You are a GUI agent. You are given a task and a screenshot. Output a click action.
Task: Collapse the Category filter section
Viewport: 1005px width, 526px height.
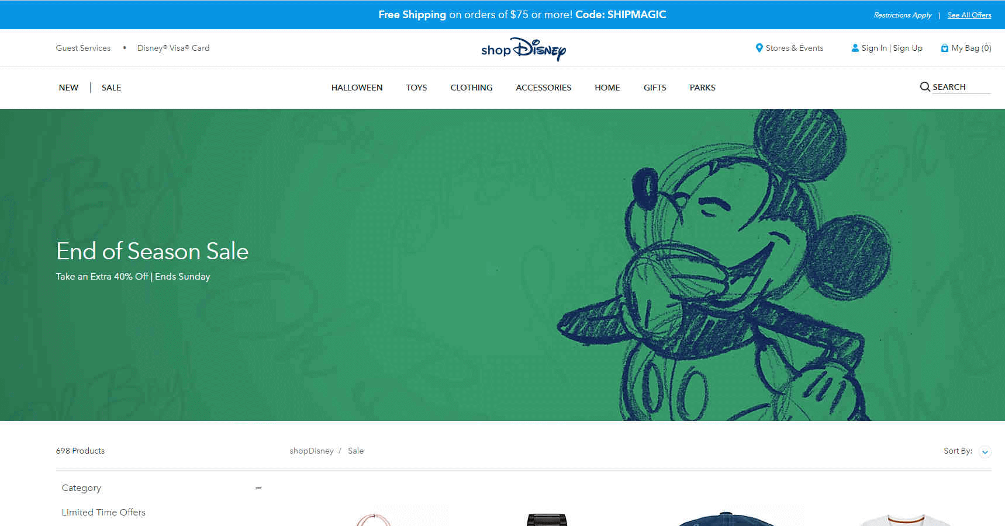258,488
